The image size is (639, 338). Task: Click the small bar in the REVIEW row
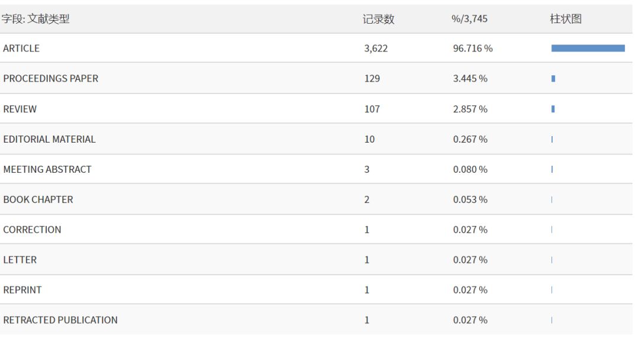(x=553, y=109)
